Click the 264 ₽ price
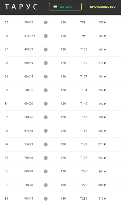121x202 pixels. click(x=102, y=171)
